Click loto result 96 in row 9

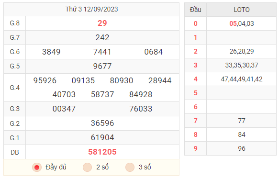[242, 148]
